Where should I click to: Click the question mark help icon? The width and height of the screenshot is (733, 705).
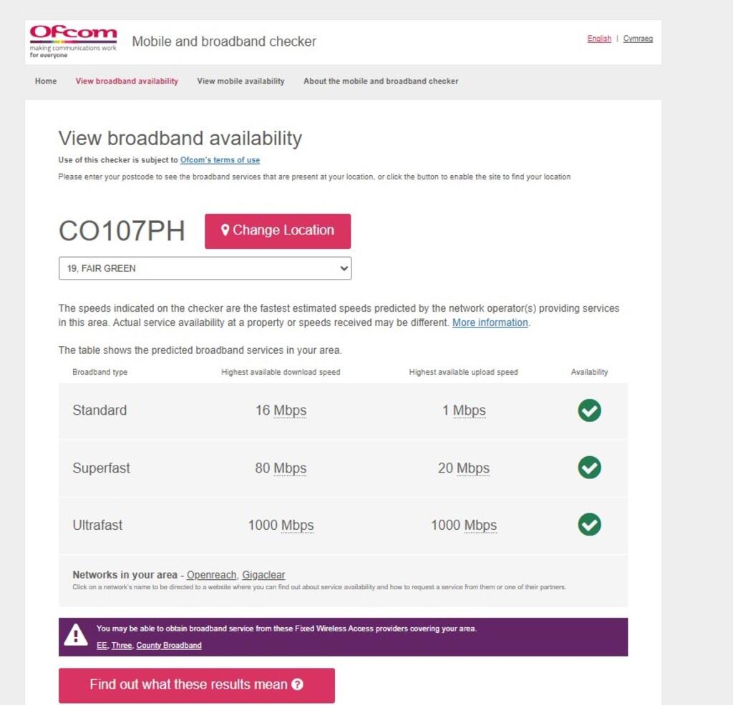[x=298, y=684]
